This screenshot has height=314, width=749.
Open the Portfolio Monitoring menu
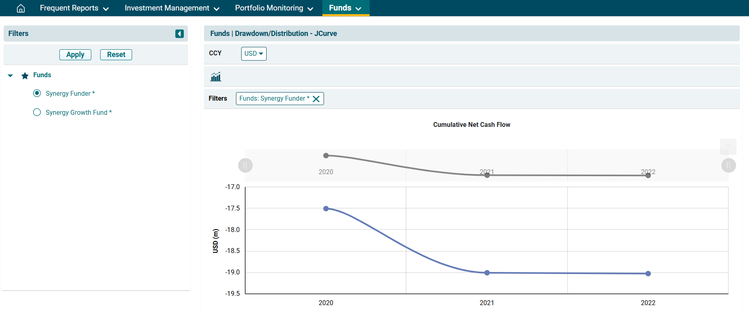(274, 8)
